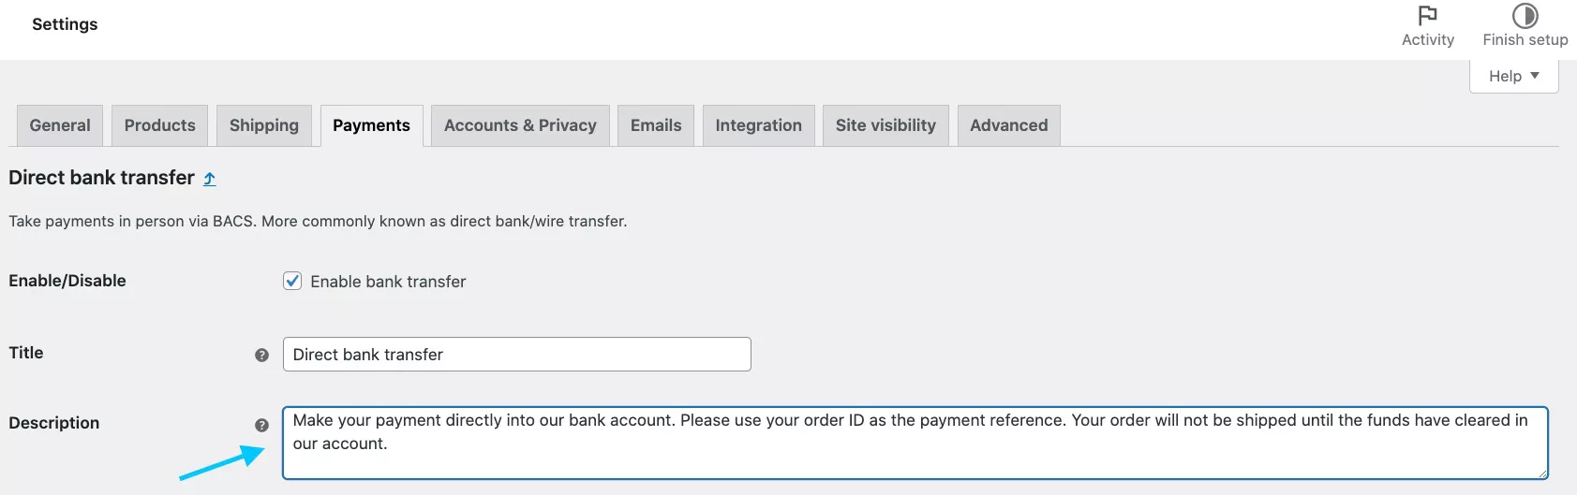Open Accounts & Privacy tab
Image resolution: width=1577 pixels, height=495 pixels.
tap(520, 125)
